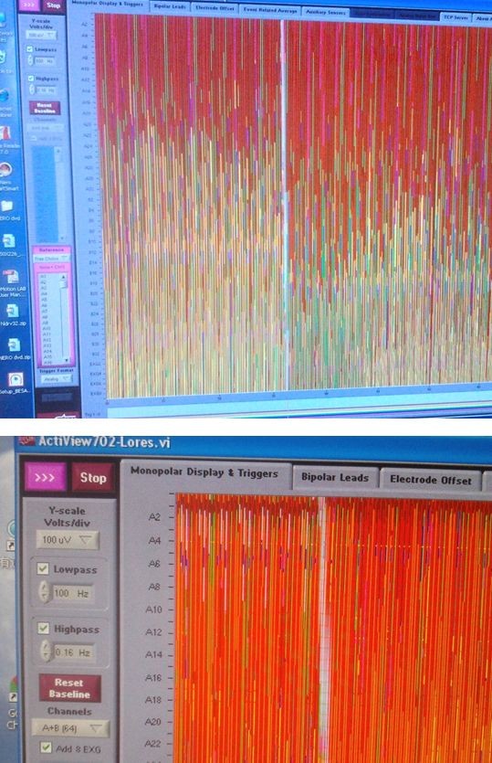This screenshot has width=492, height=763.
Task: Click channel label A10 in the close-up
Action: pos(153,609)
